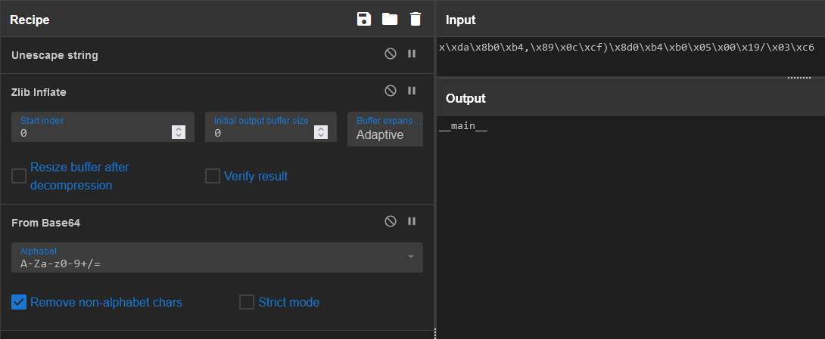Set breakpoint on Zlib Inflate
Screen dimensions: 825x339
click(412, 91)
